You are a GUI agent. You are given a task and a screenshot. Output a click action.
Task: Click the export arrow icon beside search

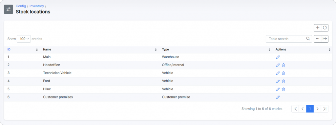click(x=325, y=39)
